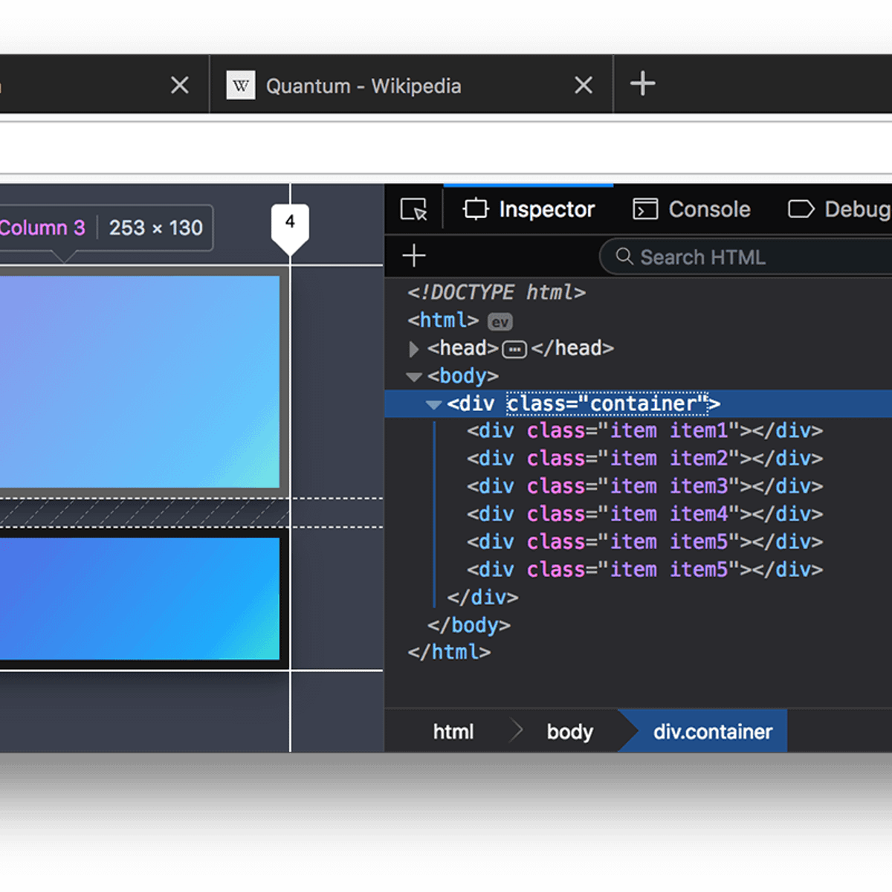
Task: Click the ellipsis badge inside the head element
Action: click(513, 348)
